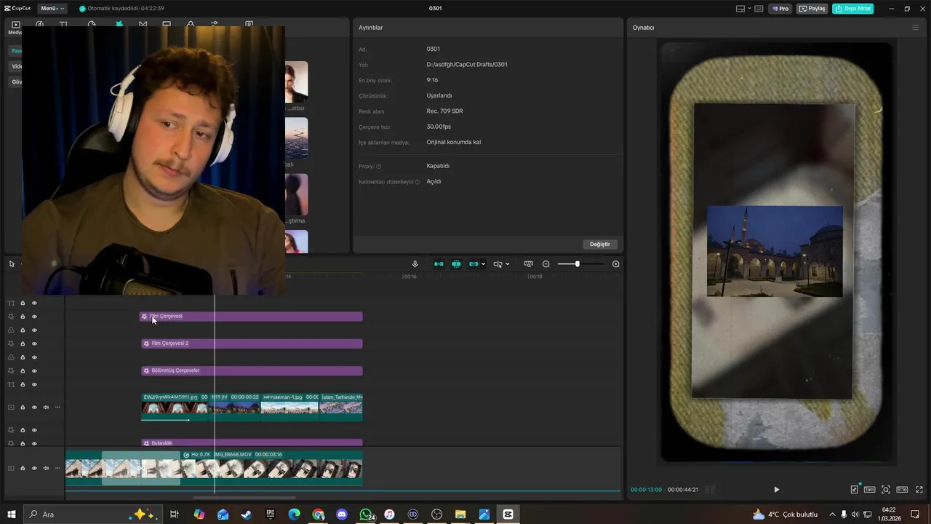Open the linkage options dropdown arrow

tap(483, 264)
